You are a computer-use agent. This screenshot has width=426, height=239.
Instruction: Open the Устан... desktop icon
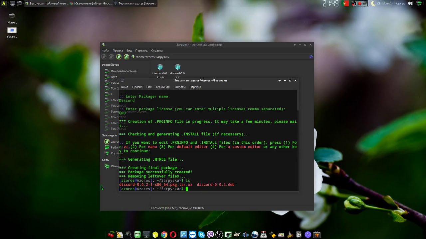pyautogui.click(x=12, y=32)
